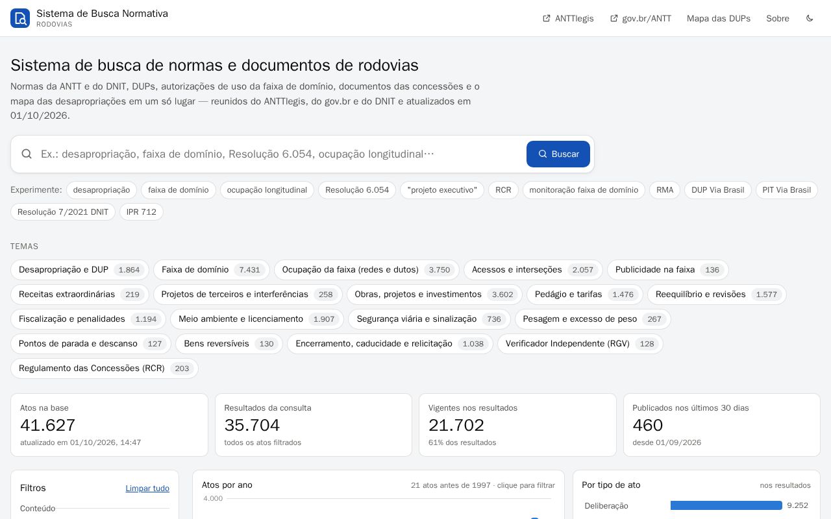
Task: Filter by Regulamento das Concessões (RCR)
Action: point(105,368)
